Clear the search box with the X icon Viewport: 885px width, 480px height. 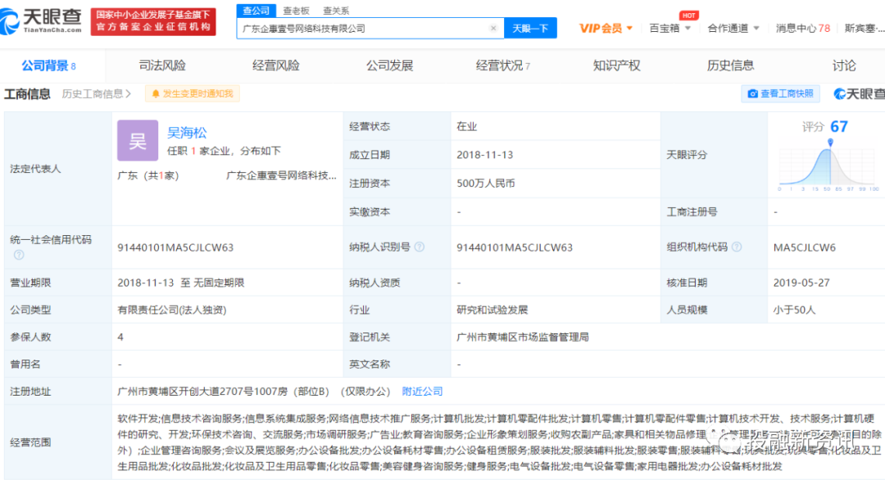click(493, 27)
